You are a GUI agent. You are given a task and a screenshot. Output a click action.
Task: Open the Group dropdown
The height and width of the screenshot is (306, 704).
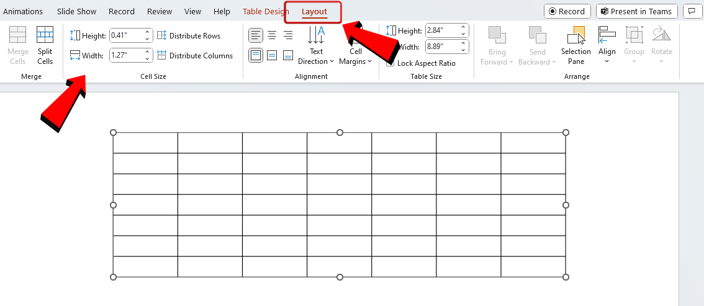[634, 46]
